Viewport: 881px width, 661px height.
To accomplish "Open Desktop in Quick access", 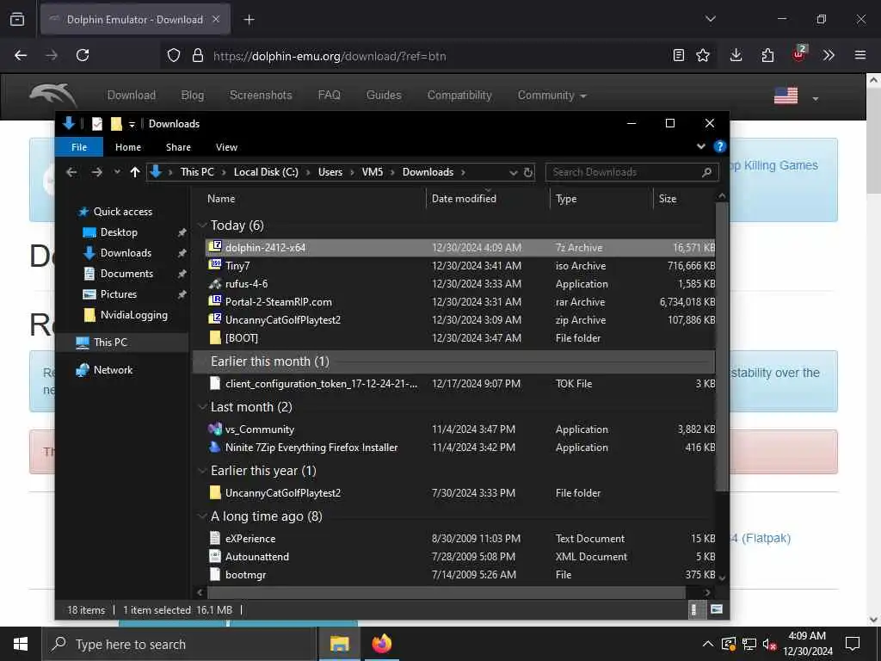I will click(x=119, y=232).
